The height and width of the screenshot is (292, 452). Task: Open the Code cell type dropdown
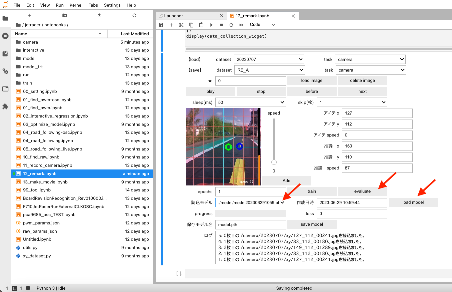click(x=263, y=25)
